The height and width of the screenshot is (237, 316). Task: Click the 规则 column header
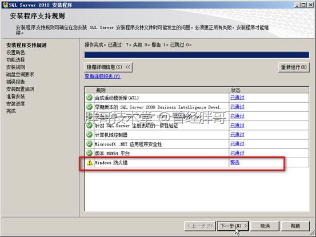(x=161, y=90)
